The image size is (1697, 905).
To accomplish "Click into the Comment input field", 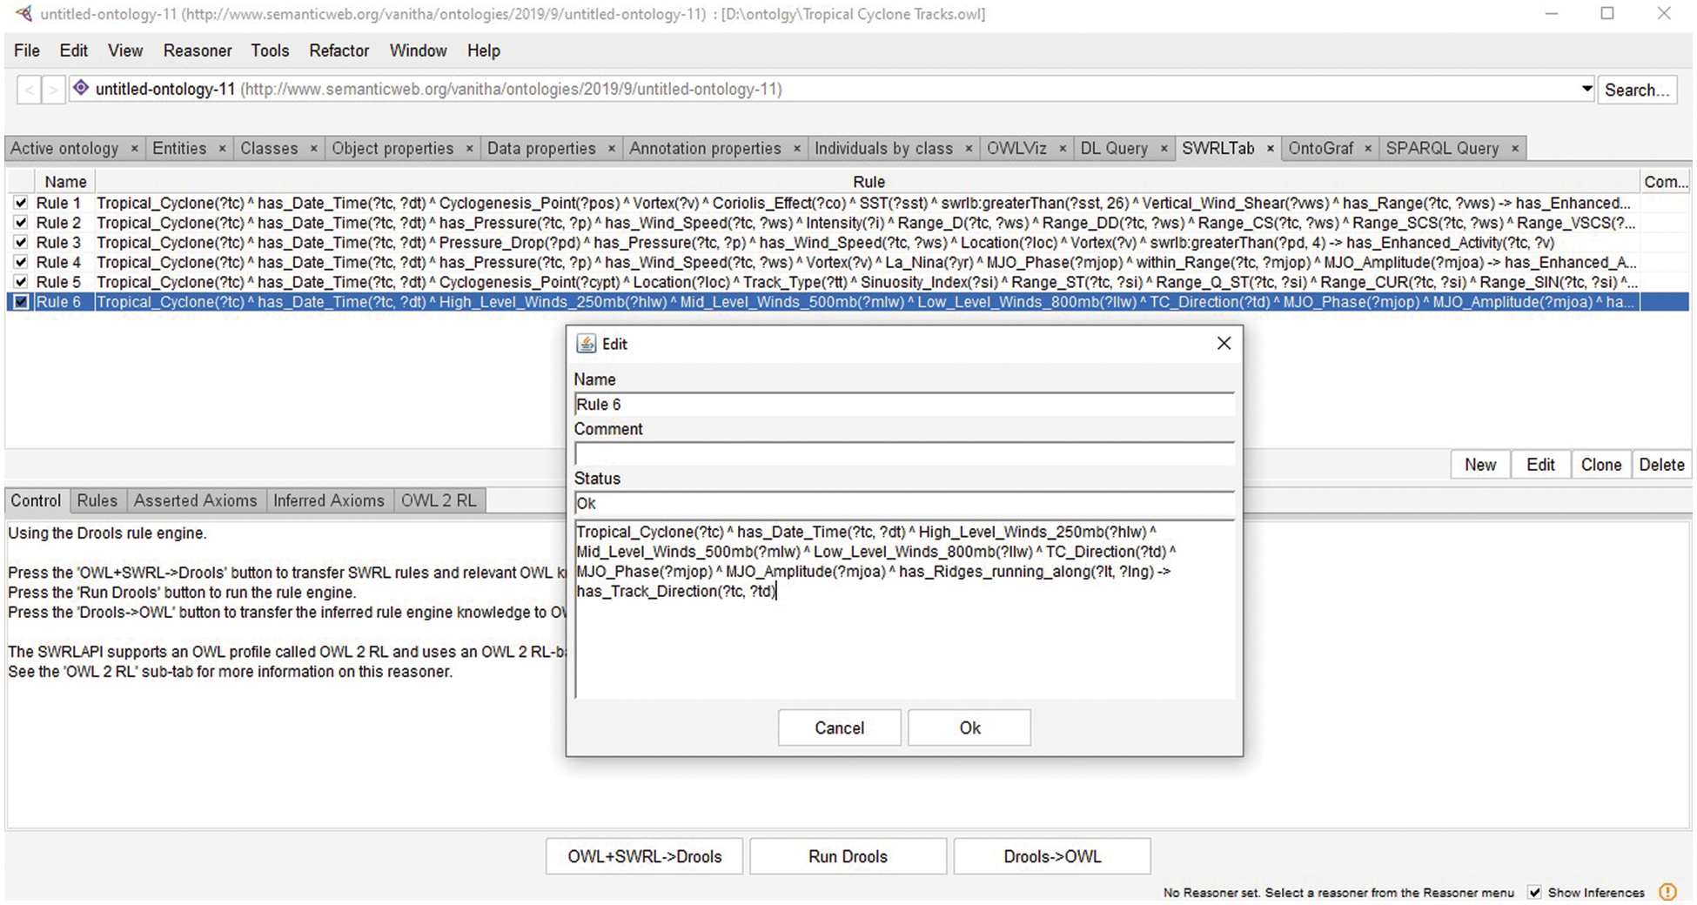I will pos(903,454).
